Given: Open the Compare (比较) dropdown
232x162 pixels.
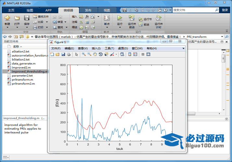Looking at the screenshot, I should point(47,22).
